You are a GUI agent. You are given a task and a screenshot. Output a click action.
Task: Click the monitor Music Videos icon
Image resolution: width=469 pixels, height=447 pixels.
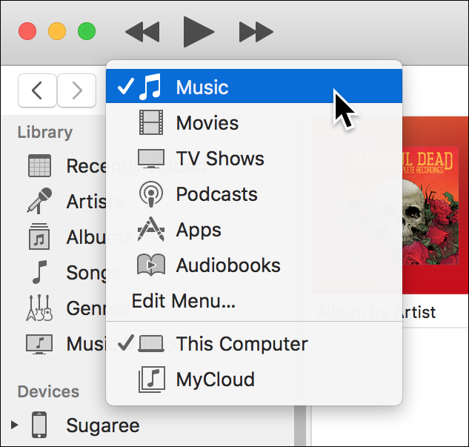[x=39, y=344]
